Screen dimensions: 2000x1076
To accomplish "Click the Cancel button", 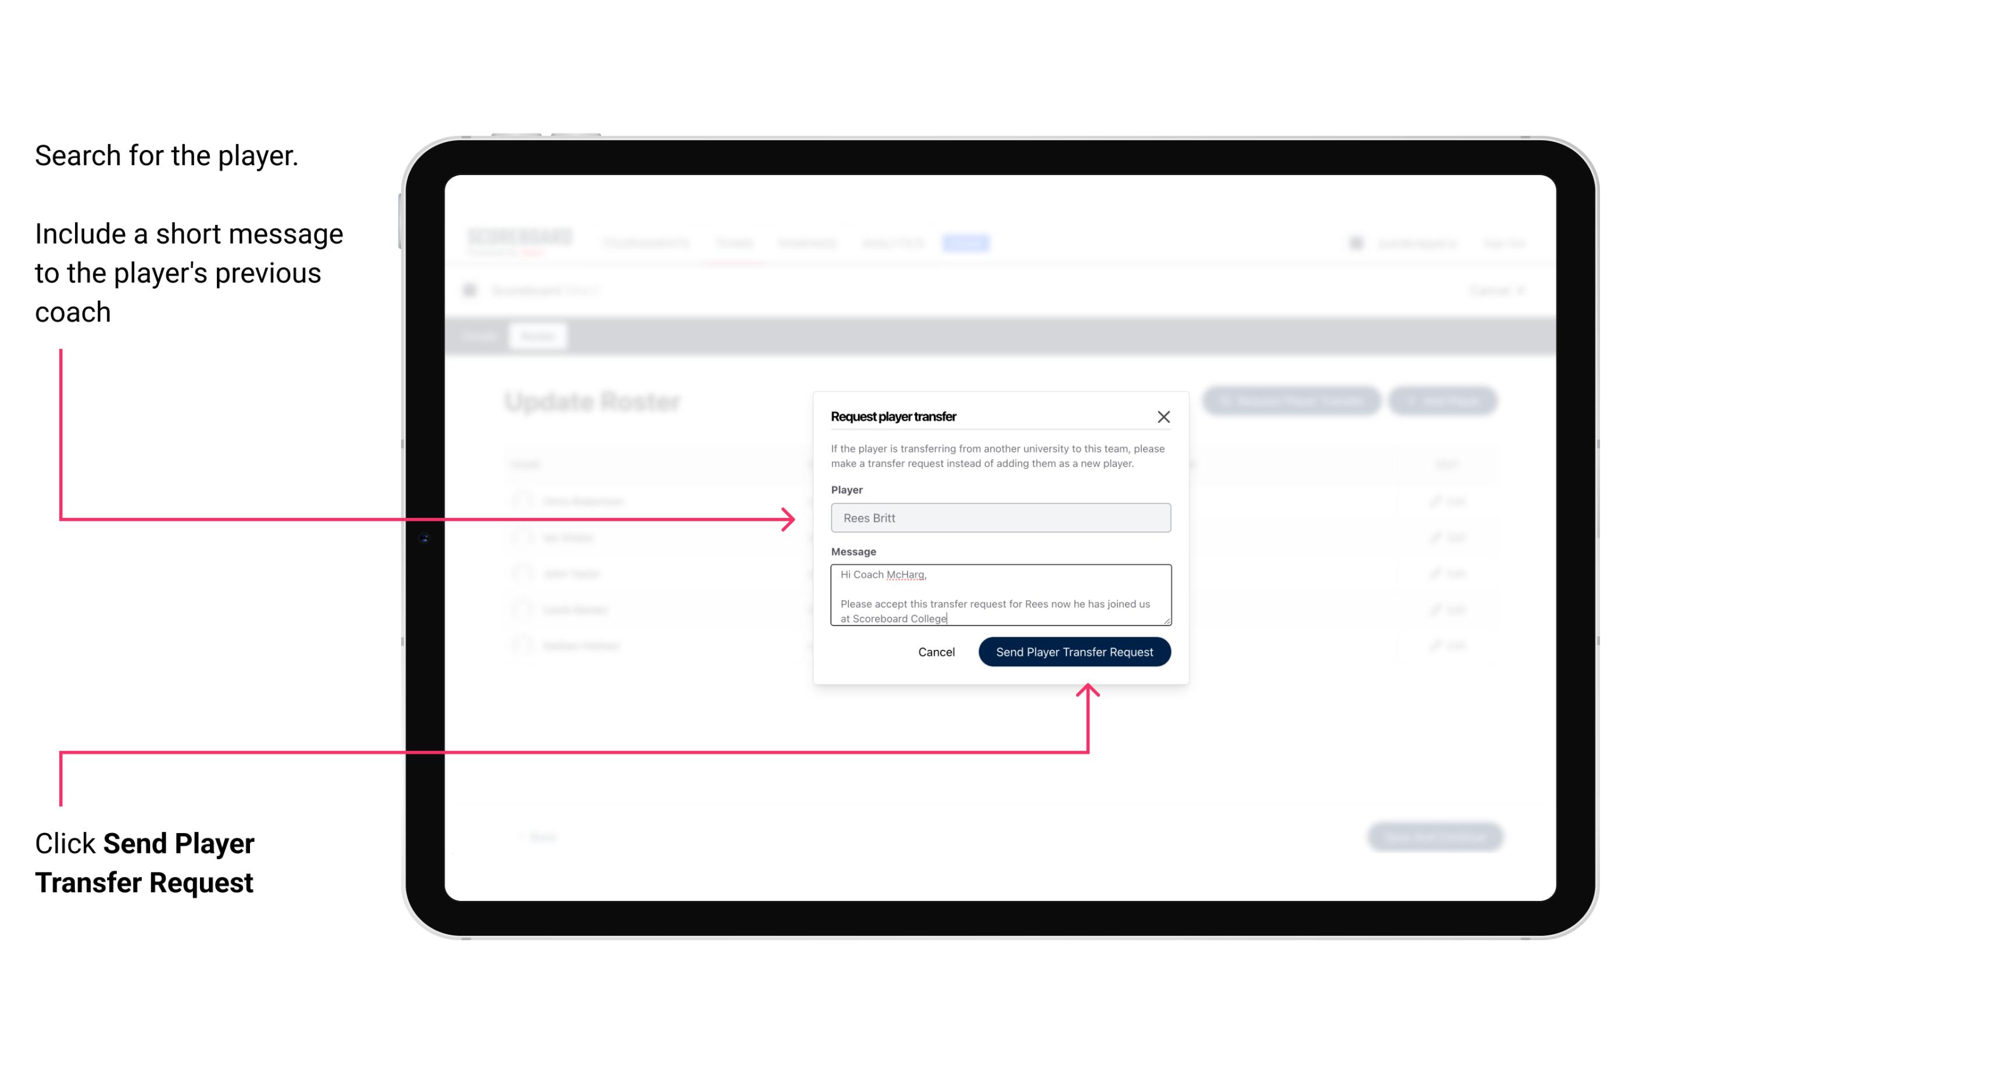I will (935, 650).
